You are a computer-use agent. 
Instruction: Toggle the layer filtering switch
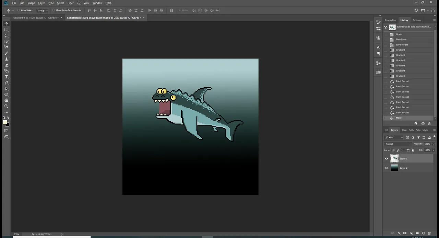tap(435, 137)
